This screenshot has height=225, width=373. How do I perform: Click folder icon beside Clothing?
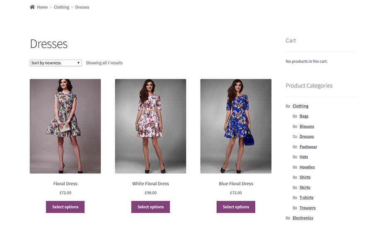click(x=288, y=106)
